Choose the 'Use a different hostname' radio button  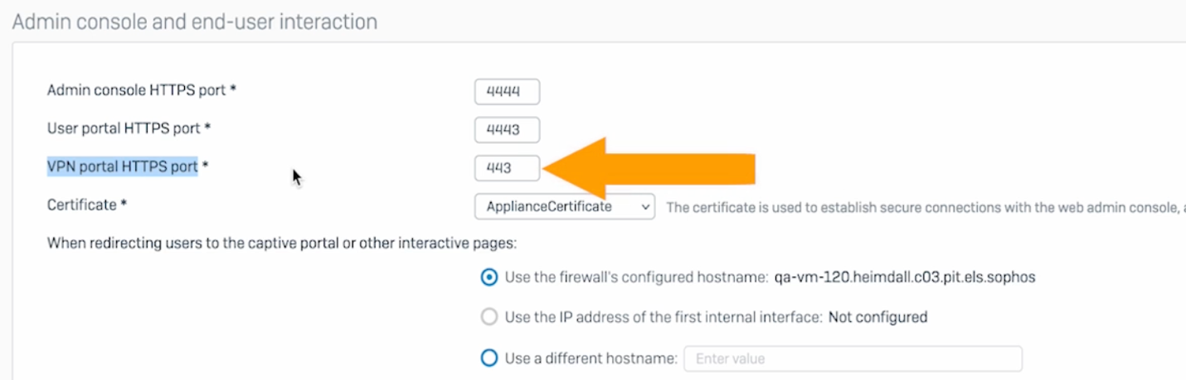pyautogui.click(x=489, y=358)
